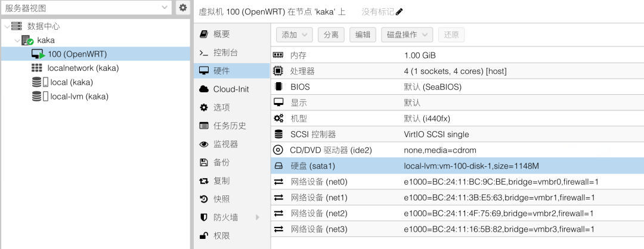Click value 4 (1 sockets, 4 cores) [host]

click(x=456, y=71)
